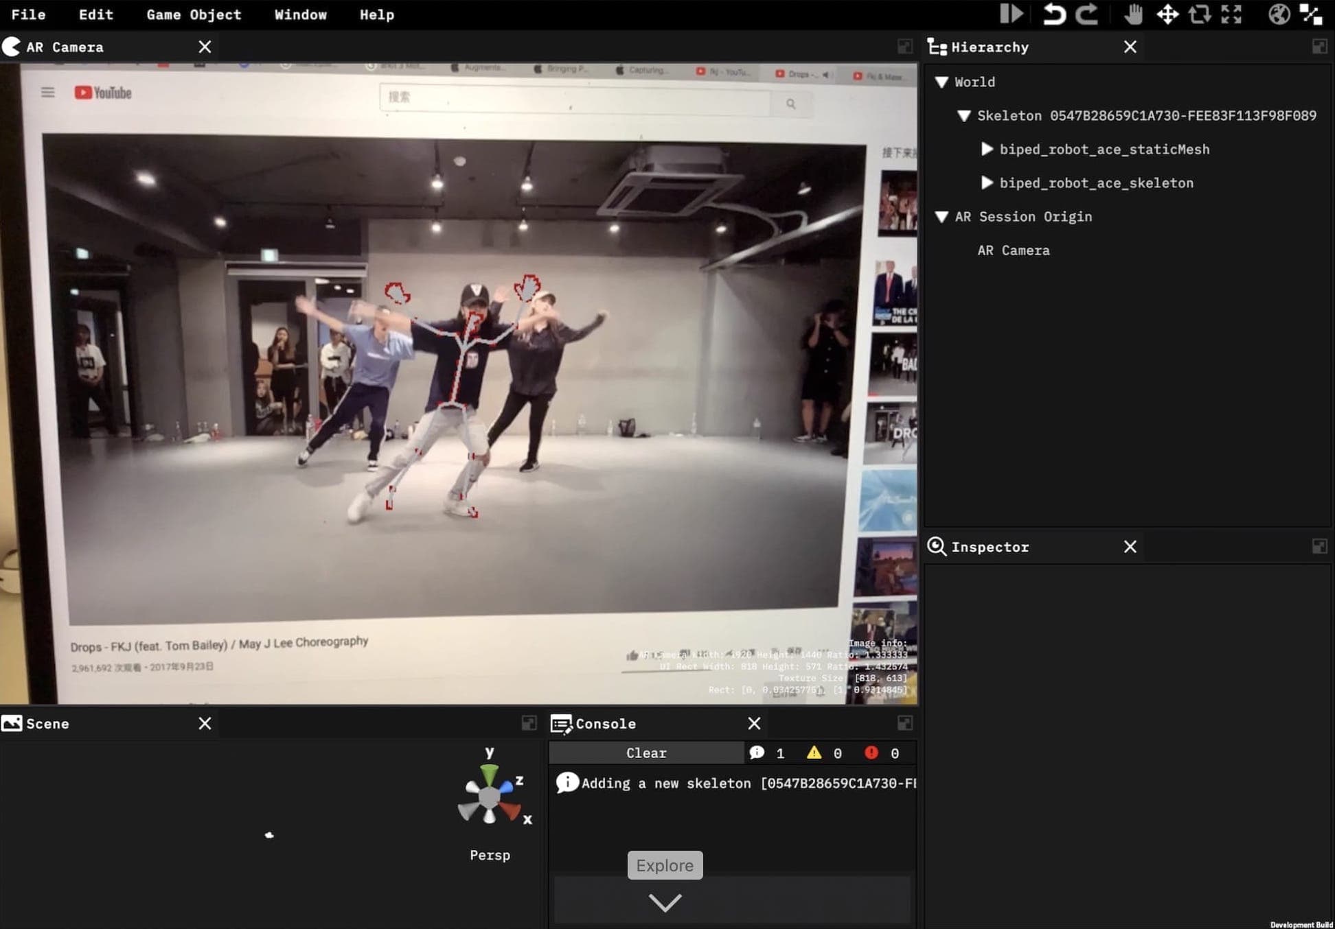Undo the last action
Screen dimensions: 1337x929
[x=1053, y=14]
